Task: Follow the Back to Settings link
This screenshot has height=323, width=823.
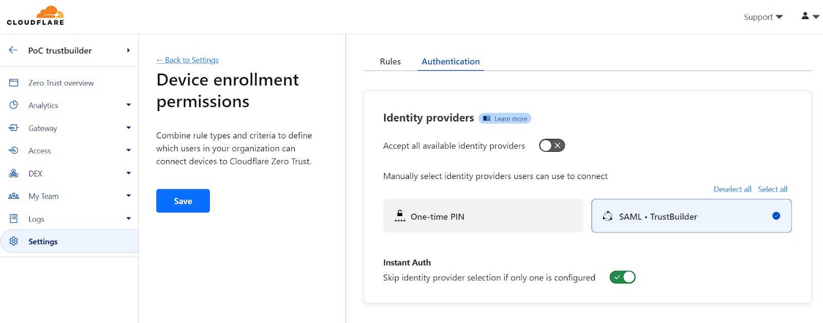Action: tap(188, 60)
